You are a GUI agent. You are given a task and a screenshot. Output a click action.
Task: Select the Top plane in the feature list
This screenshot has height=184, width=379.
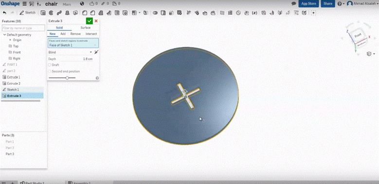coord(16,46)
